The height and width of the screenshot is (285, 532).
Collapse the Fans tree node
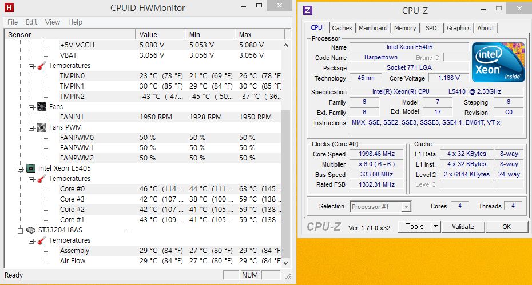31,107
